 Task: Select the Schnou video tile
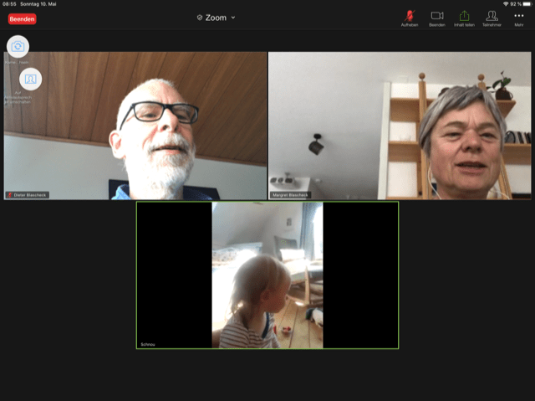point(267,275)
